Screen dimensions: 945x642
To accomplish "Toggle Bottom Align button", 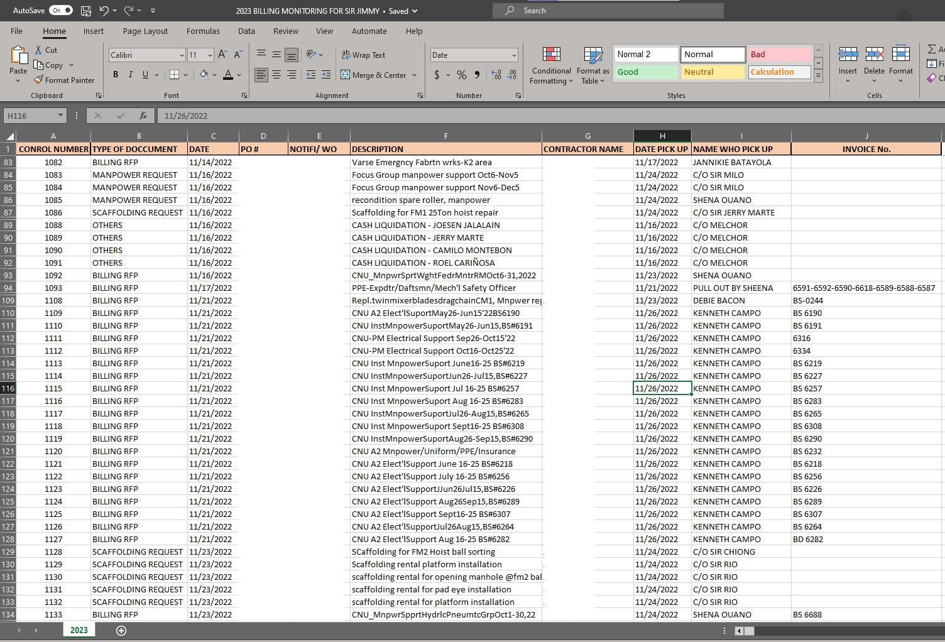I will (292, 55).
